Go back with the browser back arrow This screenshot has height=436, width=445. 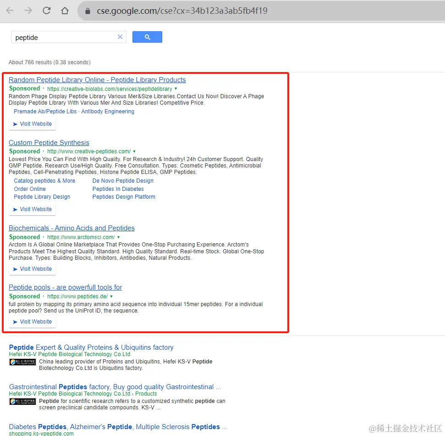coord(10,11)
